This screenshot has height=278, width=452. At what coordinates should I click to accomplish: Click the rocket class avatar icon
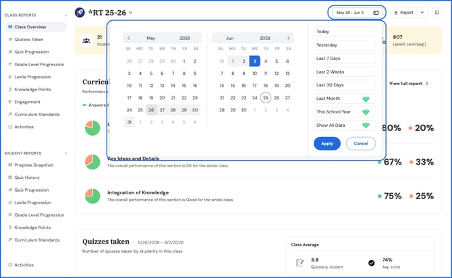[x=80, y=12]
